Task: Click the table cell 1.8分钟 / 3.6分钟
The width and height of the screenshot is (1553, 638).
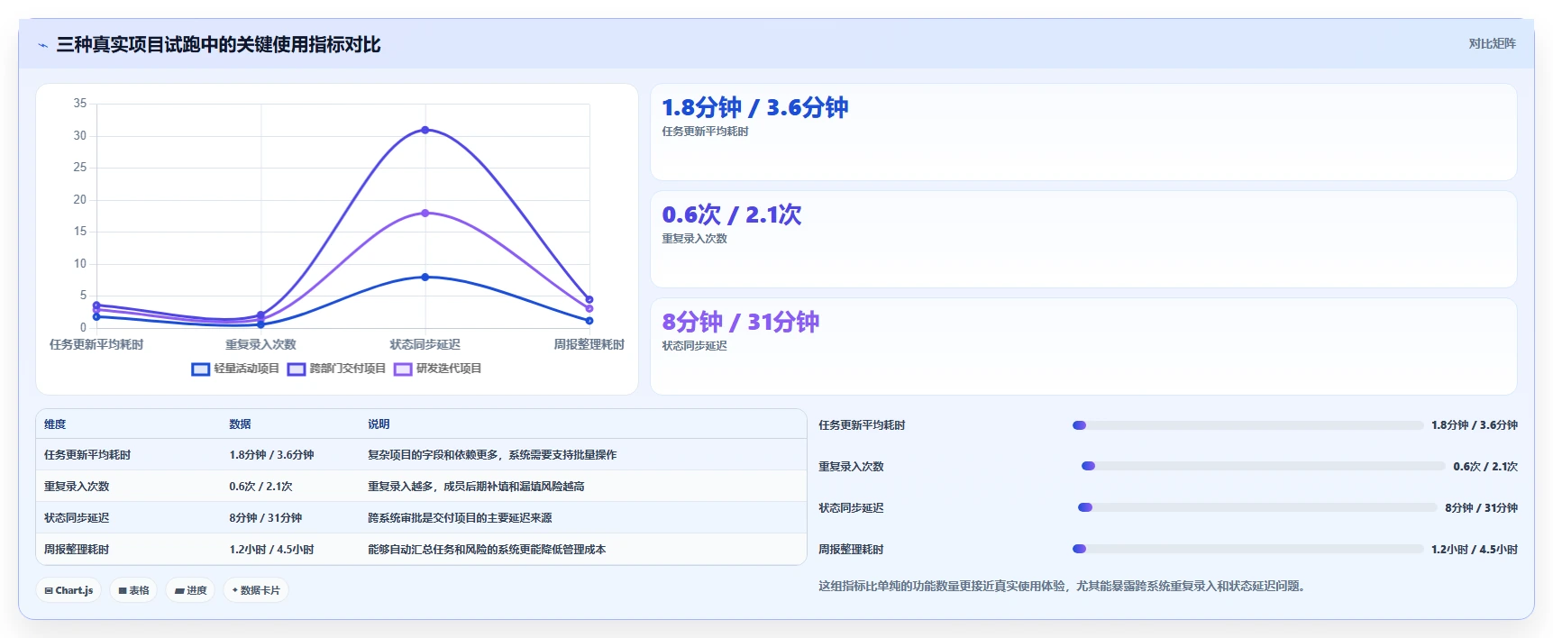Action: pyautogui.click(x=271, y=455)
